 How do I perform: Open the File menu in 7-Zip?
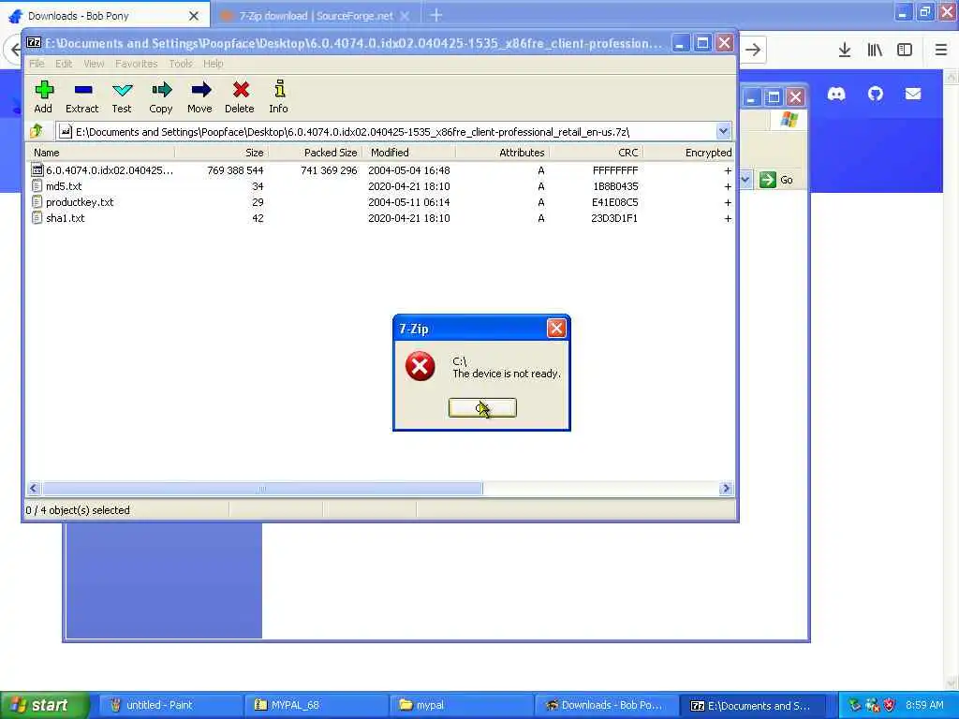click(x=37, y=64)
